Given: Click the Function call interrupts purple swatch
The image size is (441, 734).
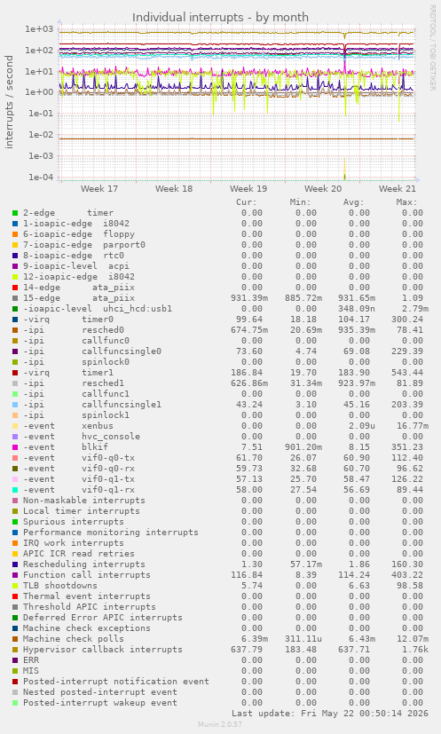Looking at the screenshot, I should pos(15,575).
